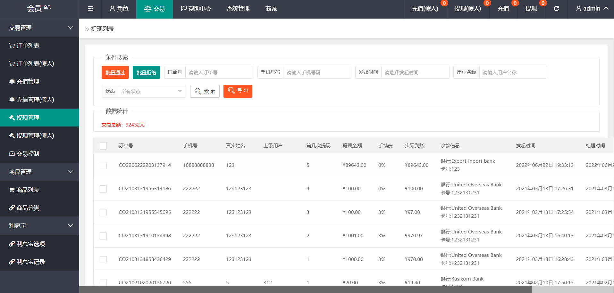Click the horizontal scrollbar at bottom
This screenshot has width=614, height=293.
pos(305,289)
